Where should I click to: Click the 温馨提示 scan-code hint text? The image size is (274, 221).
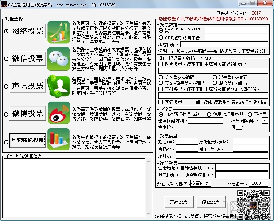point(196,216)
